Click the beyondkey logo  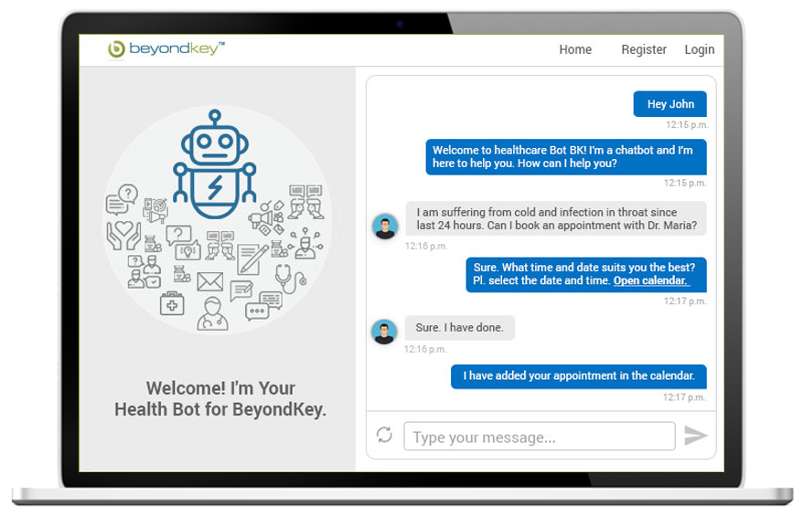click(x=166, y=49)
